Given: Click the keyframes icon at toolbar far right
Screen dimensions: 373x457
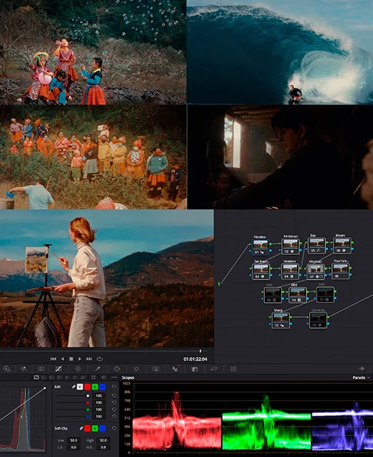Looking at the screenshot, I should [x=361, y=369].
